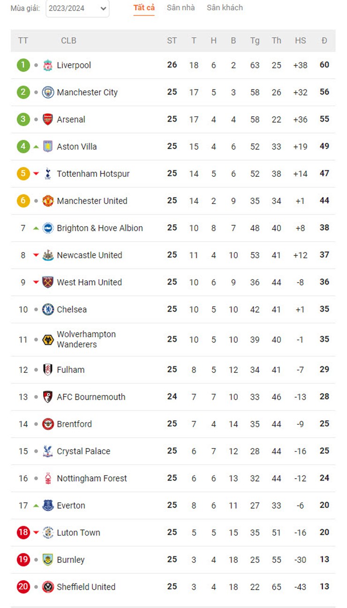
Task: Click the Chelsea club crest icon
Action: tap(48, 309)
